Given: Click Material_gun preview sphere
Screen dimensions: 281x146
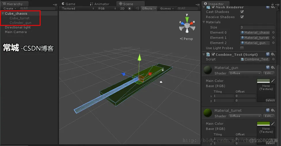Looking at the screenshot, I should 208,70.
